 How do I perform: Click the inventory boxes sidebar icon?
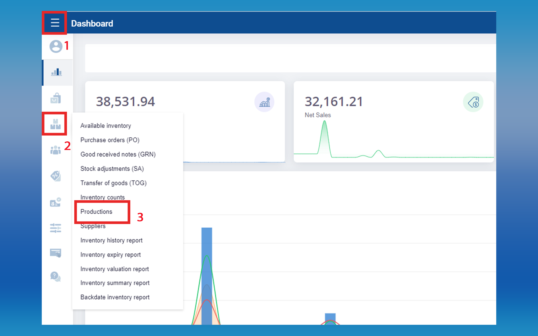click(x=55, y=124)
